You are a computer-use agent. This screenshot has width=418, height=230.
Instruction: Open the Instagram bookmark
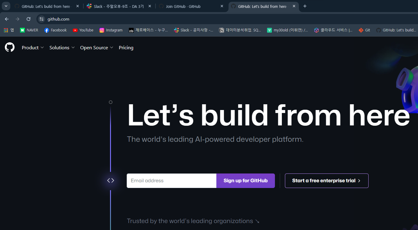(x=111, y=30)
